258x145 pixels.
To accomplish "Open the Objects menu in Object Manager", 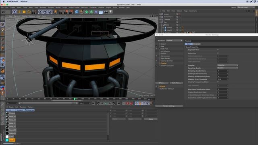I will 179,11.
